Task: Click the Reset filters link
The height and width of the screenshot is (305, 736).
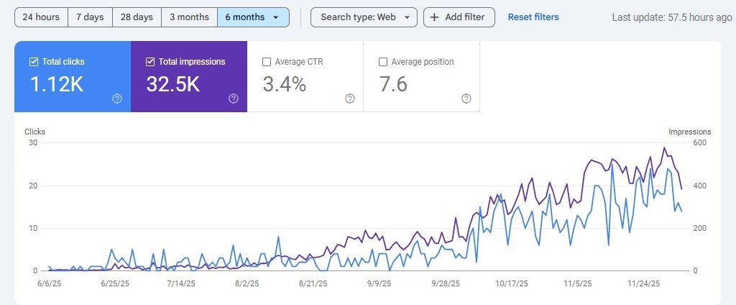Action: 533,17
